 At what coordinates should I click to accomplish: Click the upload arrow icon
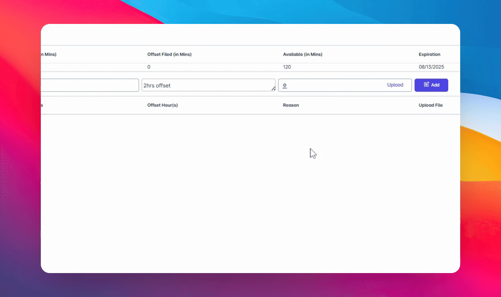tap(285, 85)
